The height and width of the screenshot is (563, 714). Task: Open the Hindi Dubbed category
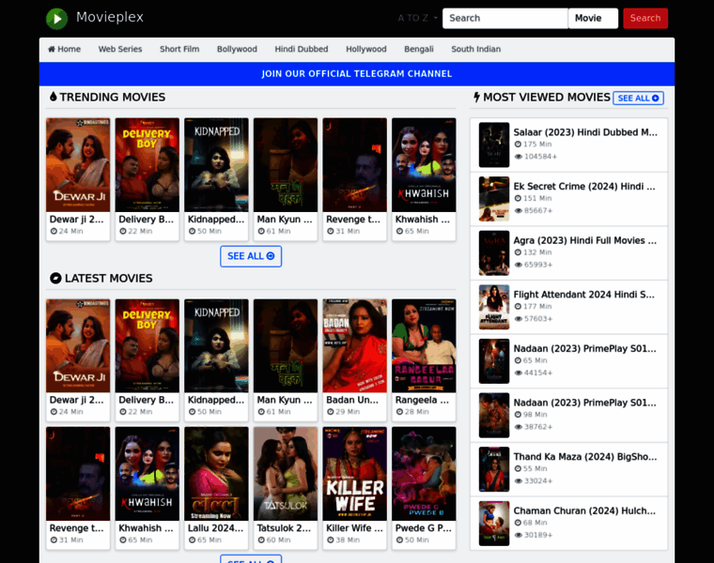[302, 49]
